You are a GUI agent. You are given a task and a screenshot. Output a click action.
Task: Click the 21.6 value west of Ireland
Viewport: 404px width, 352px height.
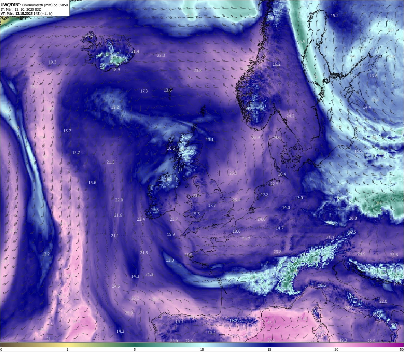tap(118, 215)
